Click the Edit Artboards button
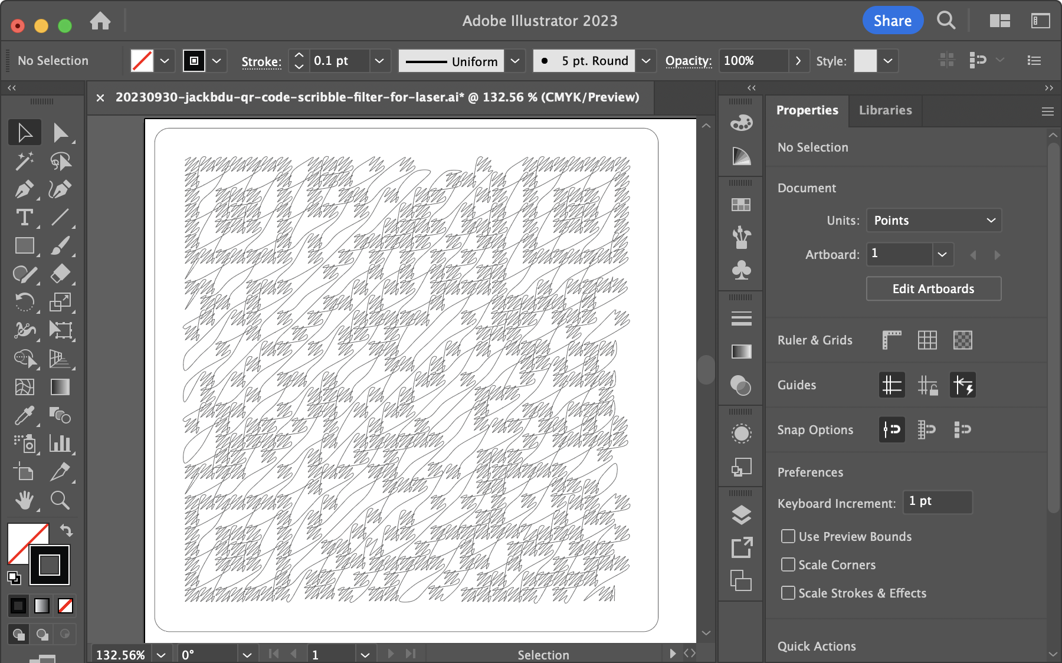 tap(933, 289)
